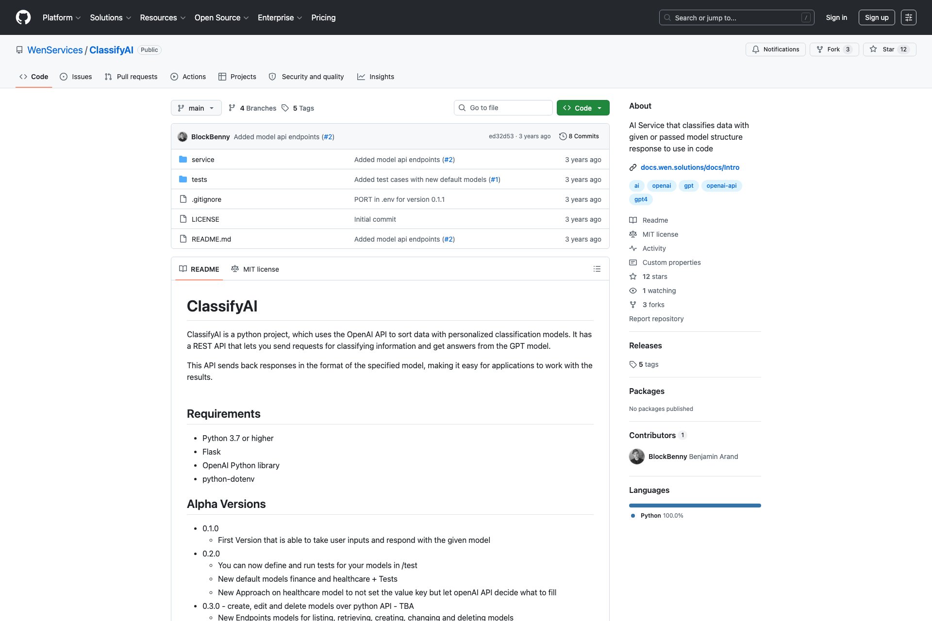Expand the main branch dropdown
The image size is (932, 621).
point(196,108)
